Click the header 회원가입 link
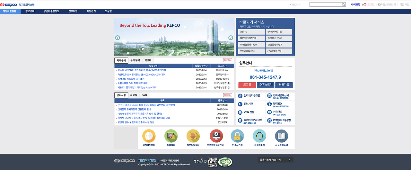This screenshot has height=170, width=411. pos(405,4)
